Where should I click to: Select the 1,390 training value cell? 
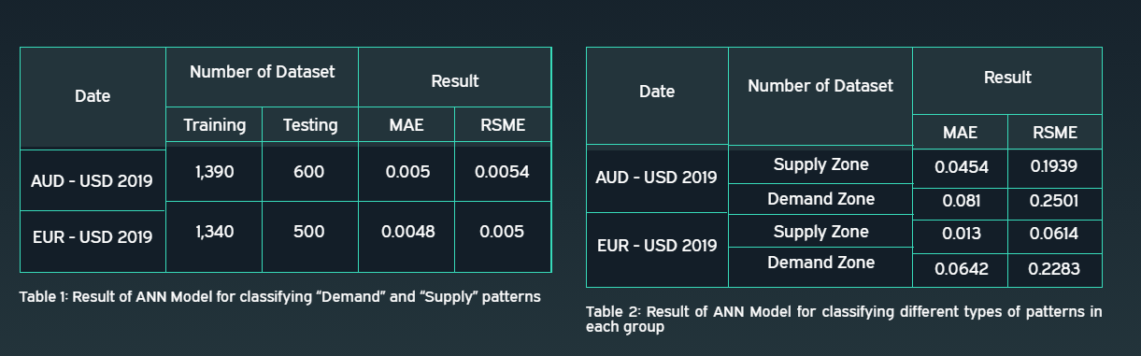(213, 173)
